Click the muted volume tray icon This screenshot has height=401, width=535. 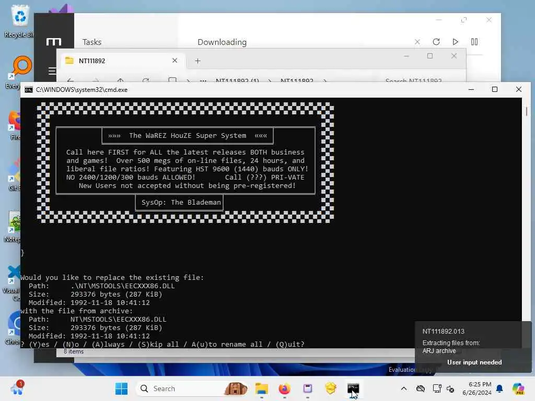coord(450,388)
